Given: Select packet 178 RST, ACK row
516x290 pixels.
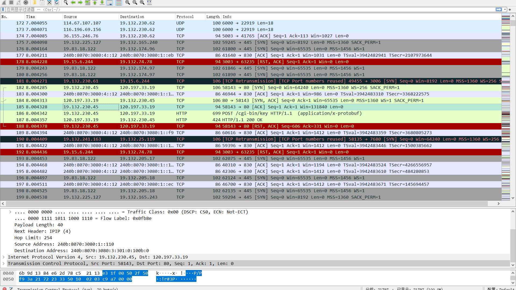Looking at the screenshot, I should tap(251, 62).
